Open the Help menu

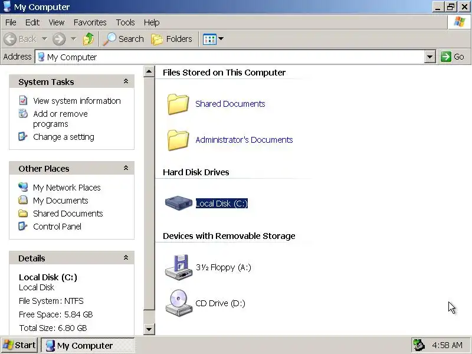(x=152, y=22)
